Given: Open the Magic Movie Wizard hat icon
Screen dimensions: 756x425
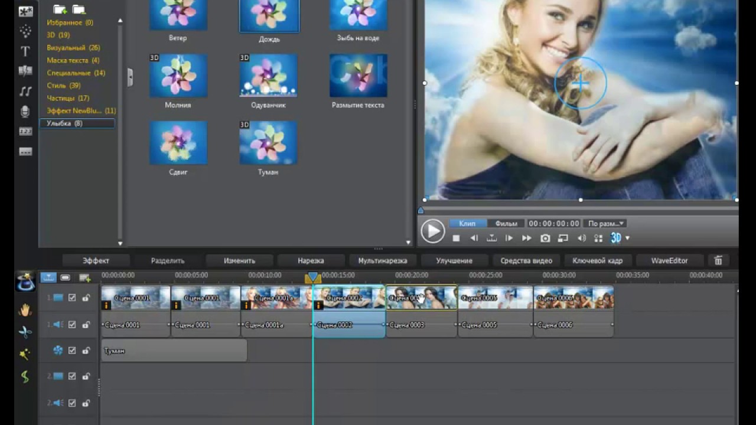Looking at the screenshot, I should 25,281.
